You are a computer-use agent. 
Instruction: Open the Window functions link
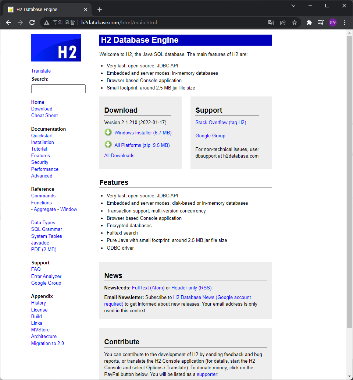pos(69,209)
